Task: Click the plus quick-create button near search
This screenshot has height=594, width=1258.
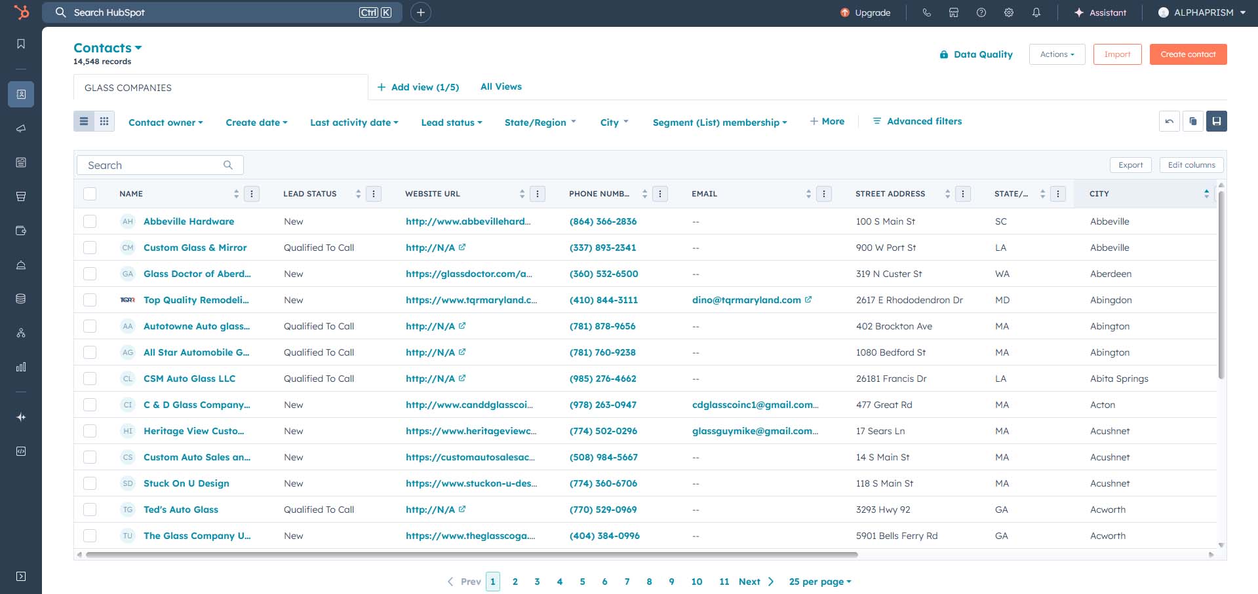Action: coord(421,12)
